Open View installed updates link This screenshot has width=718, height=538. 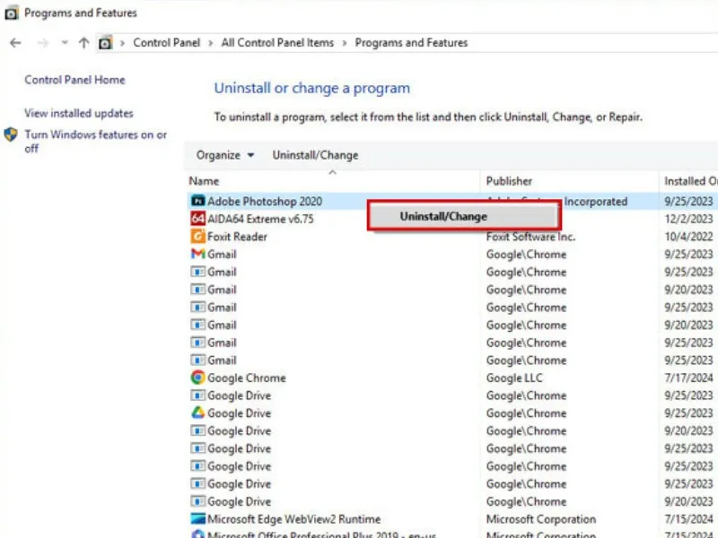[x=79, y=113]
